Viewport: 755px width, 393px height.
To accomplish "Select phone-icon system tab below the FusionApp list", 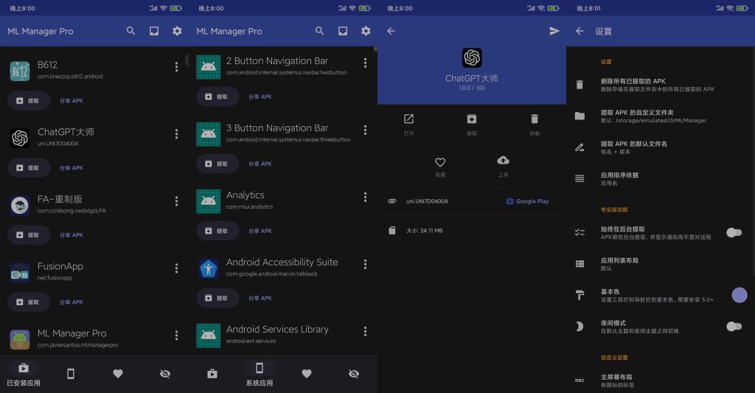I will coord(71,374).
